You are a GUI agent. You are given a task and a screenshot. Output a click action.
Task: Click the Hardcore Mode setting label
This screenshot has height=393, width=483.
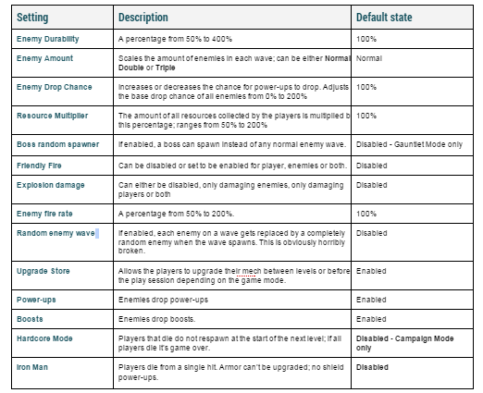[44, 338]
